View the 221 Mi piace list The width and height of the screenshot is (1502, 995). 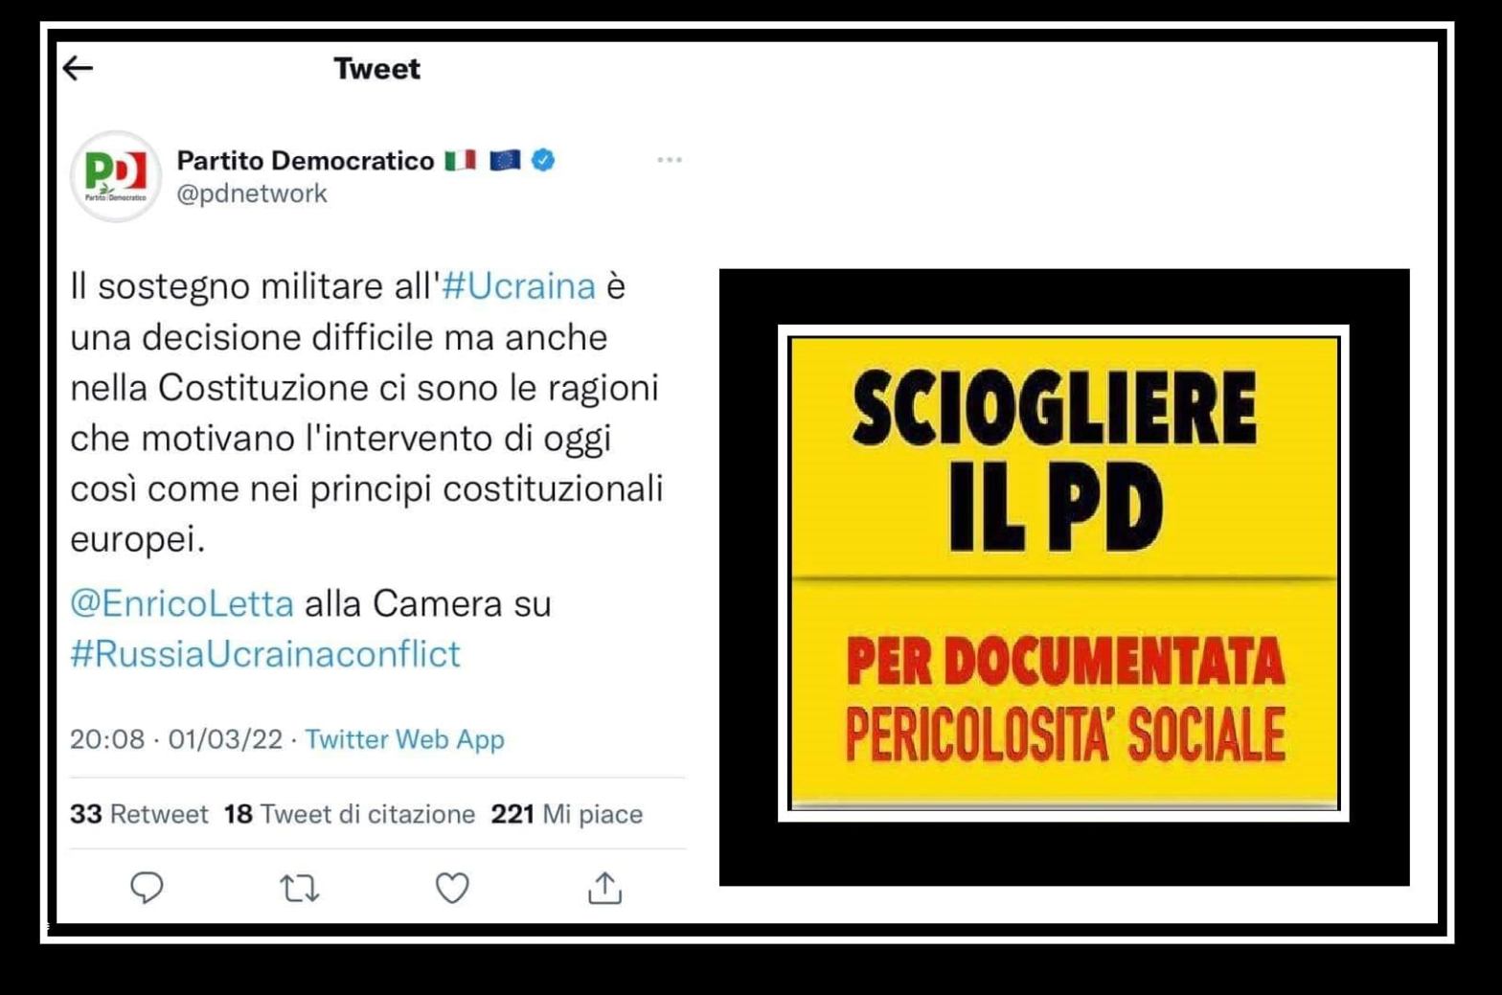pos(567,814)
